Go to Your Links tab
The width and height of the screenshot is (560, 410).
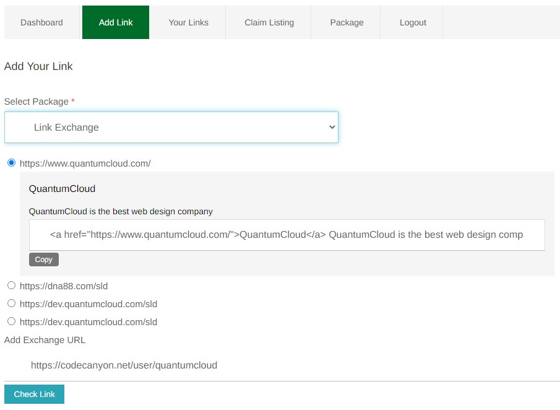pyautogui.click(x=189, y=22)
